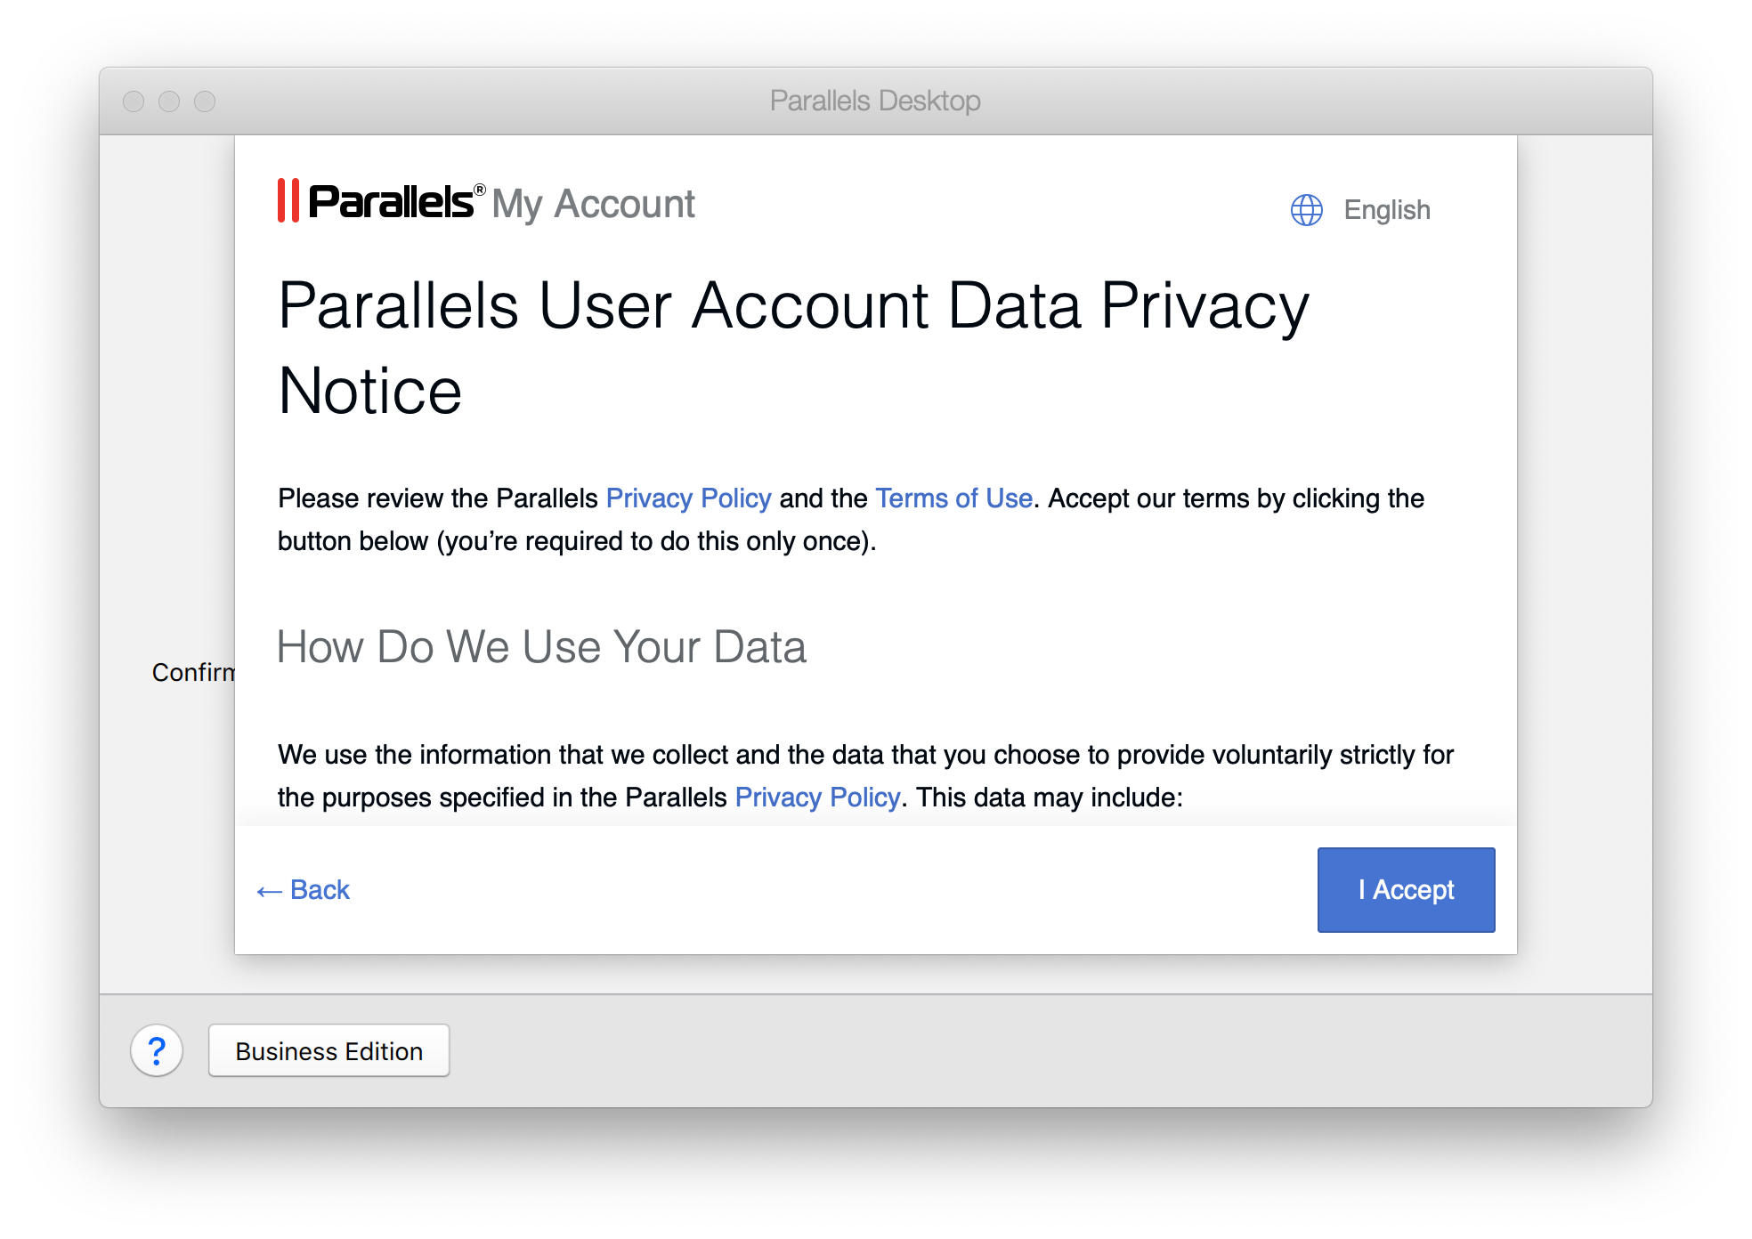The height and width of the screenshot is (1239, 1752).
Task: Click the Data Privacy Notice heading
Action: pyautogui.click(x=792, y=347)
